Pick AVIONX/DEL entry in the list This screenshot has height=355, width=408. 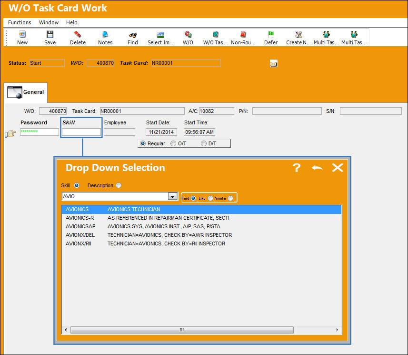point(201,235)
